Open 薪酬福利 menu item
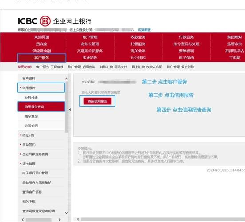 [x=186, y=51]
